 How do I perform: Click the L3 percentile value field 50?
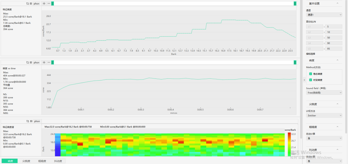tap(333, 37)
